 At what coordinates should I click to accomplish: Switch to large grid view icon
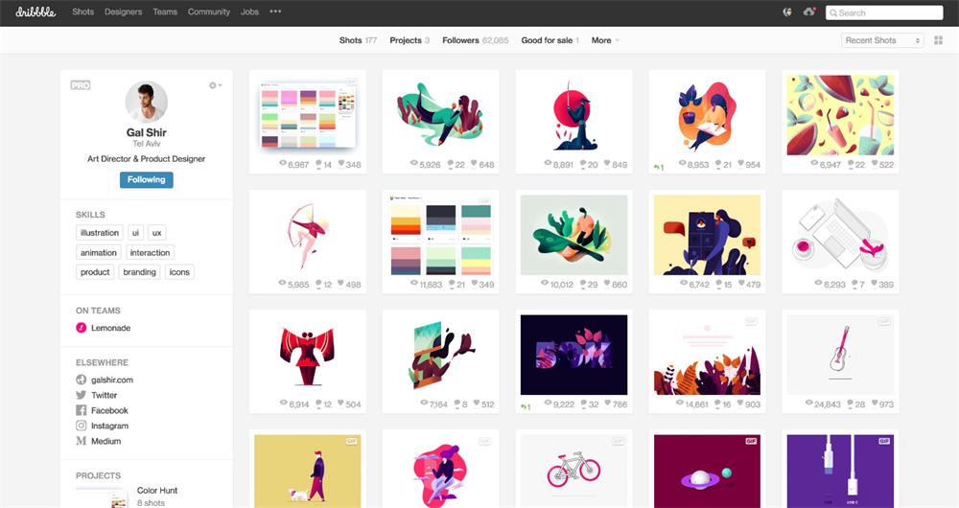(x=938, y=40)
